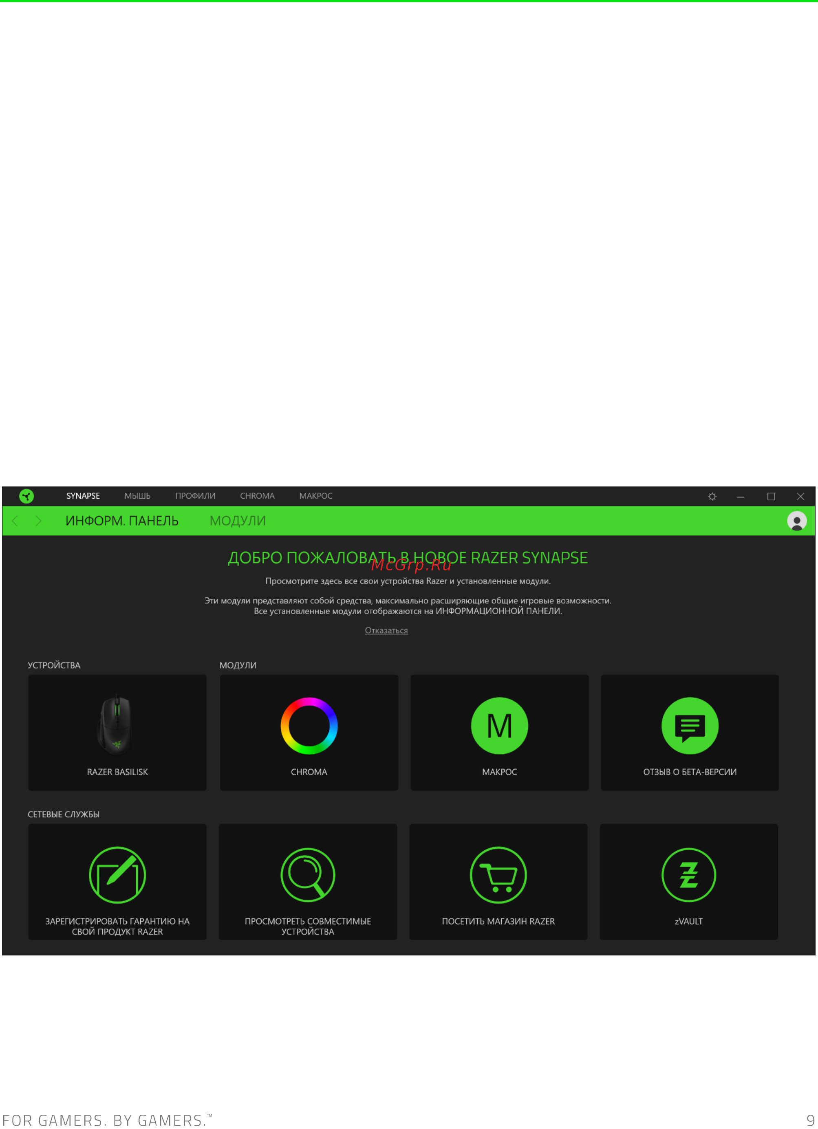Go forward with the right arrow
818x1129 pixels.
(x=38, y=521)
